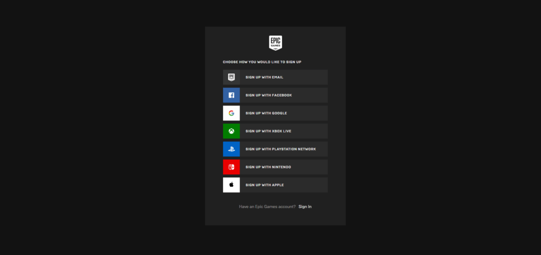
Task: Open the Sign In link
Action: click(305, 207)
